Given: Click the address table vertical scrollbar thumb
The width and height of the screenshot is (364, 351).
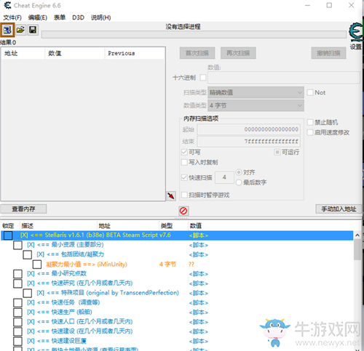Looking at the screenshot, I should pyautogui.click(x=357, y=250).
